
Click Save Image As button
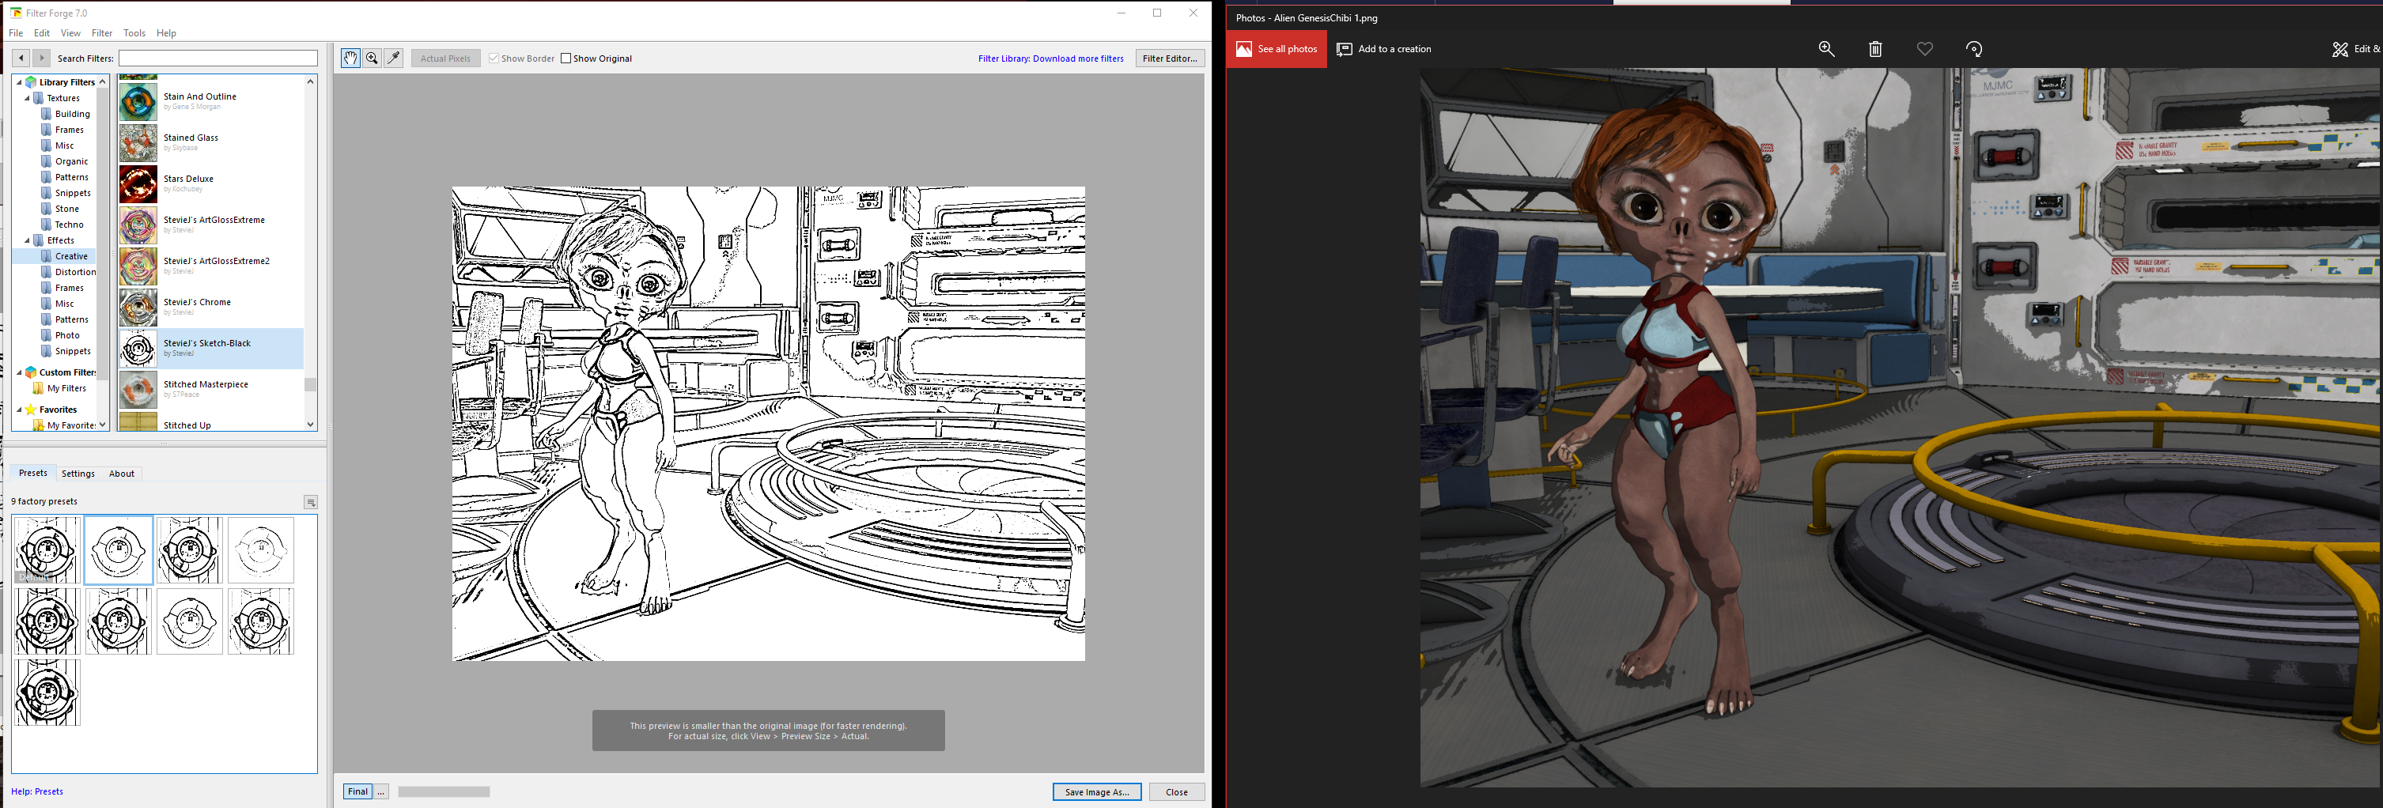[1097, 791]
